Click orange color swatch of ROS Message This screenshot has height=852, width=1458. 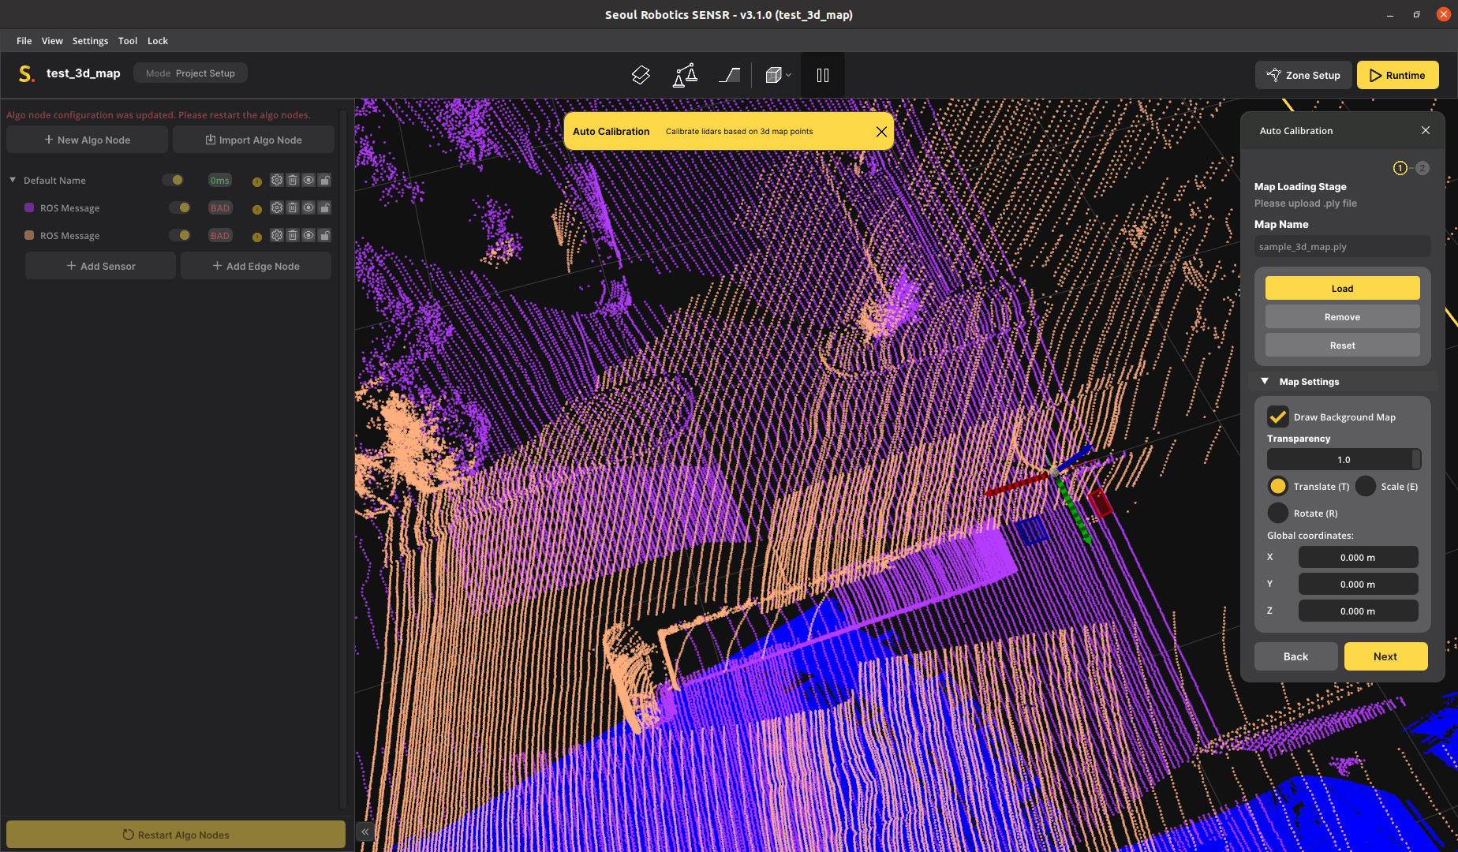click(29, 235)
